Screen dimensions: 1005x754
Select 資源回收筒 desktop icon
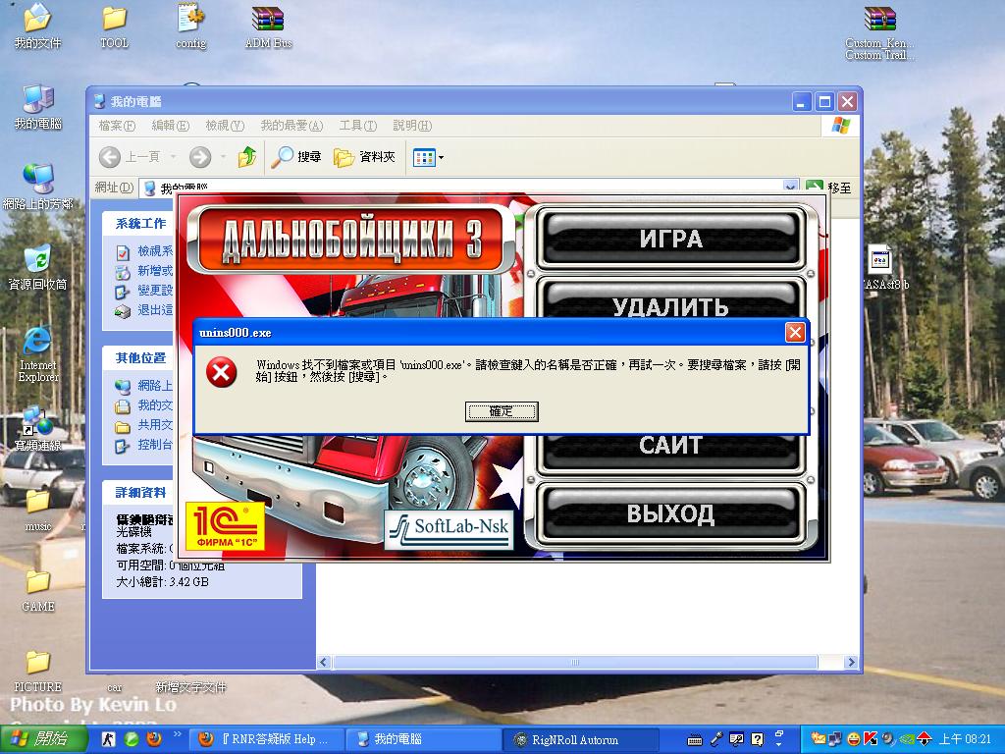tap(37, 267)
